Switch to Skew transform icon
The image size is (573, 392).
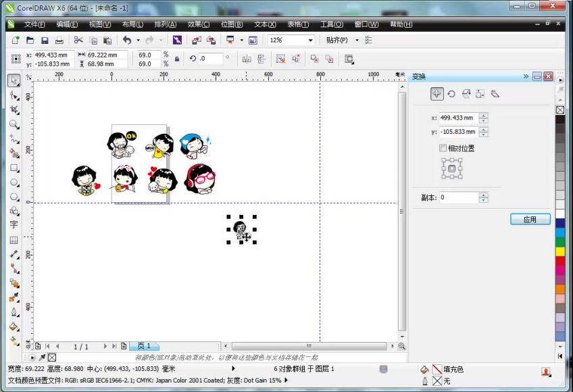[x=495, y=94]
